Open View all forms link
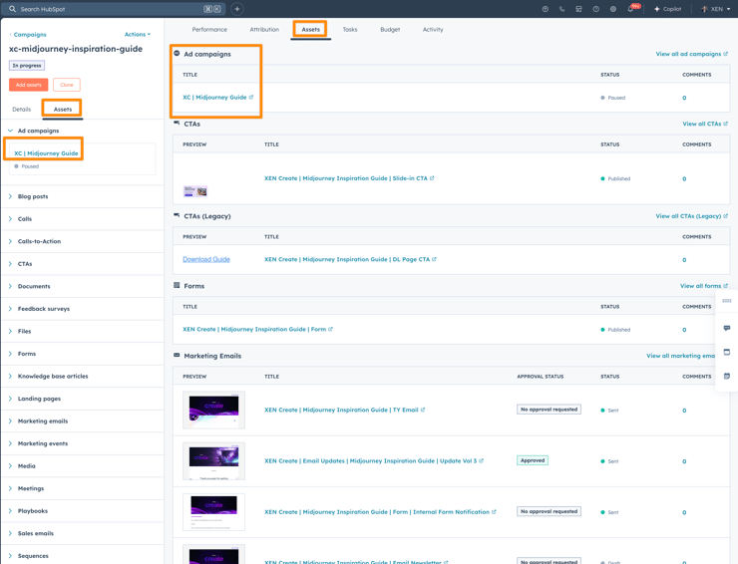 pyautogui.click(x=704, y=286)
